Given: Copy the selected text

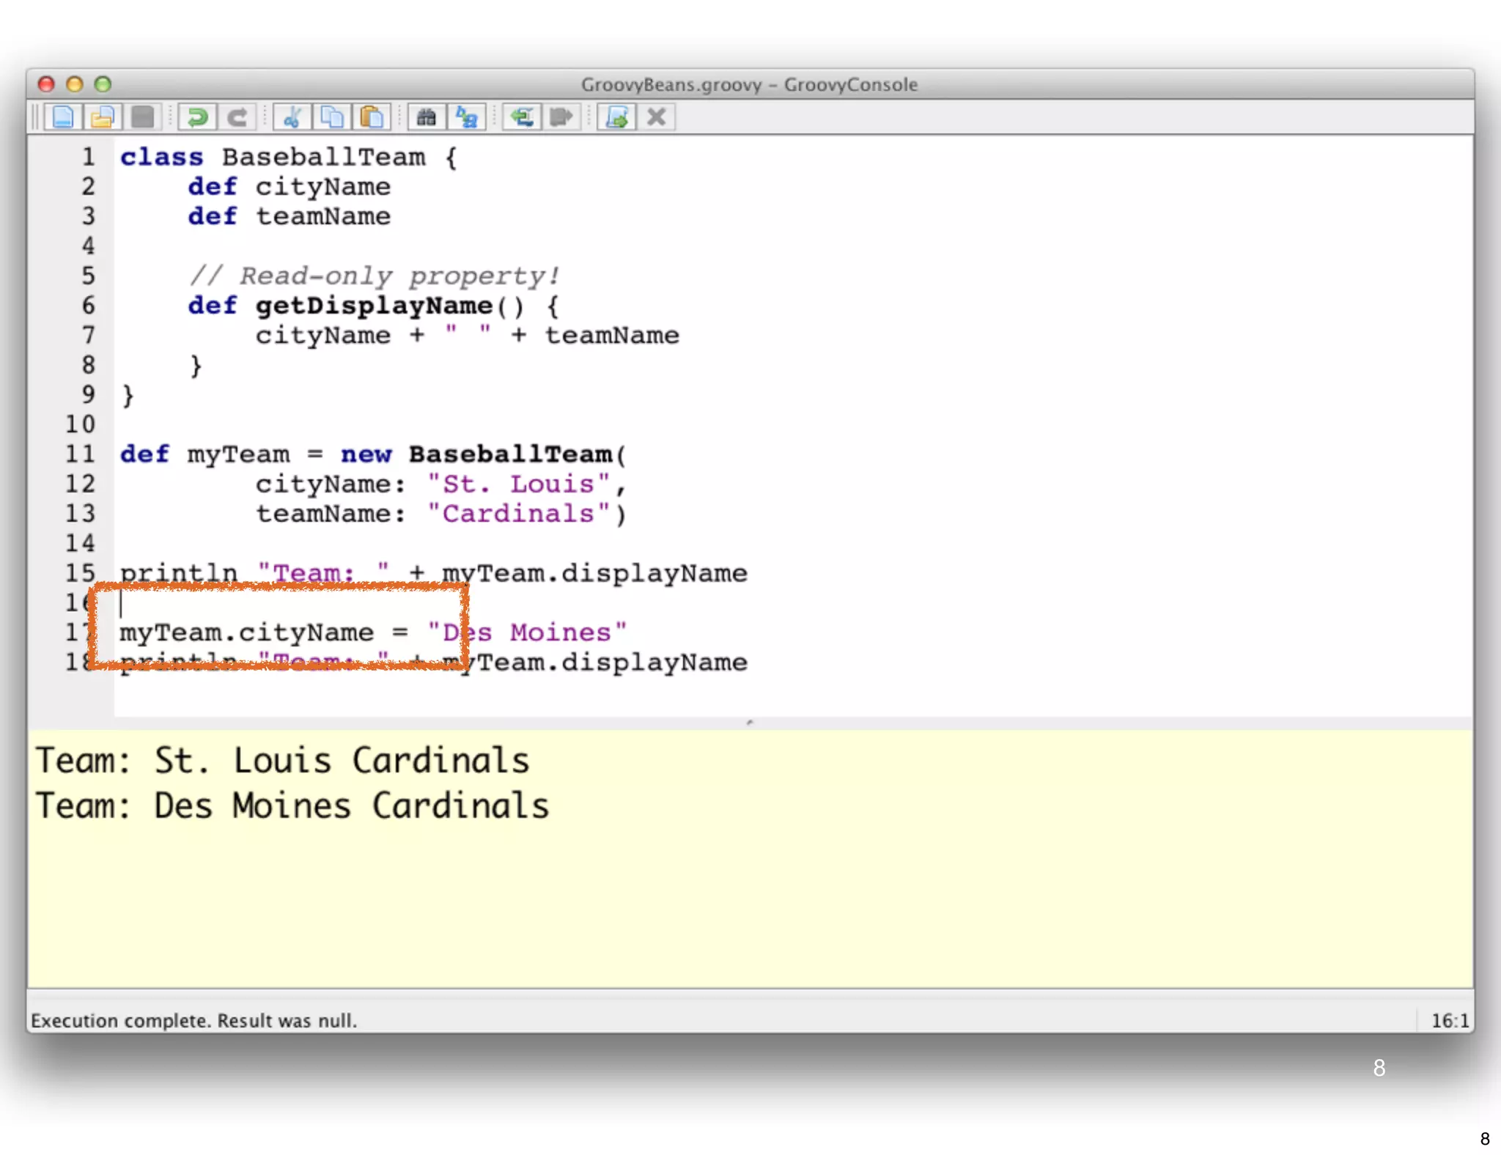Looking at the screenshot, I should click(x=332, y=117).
